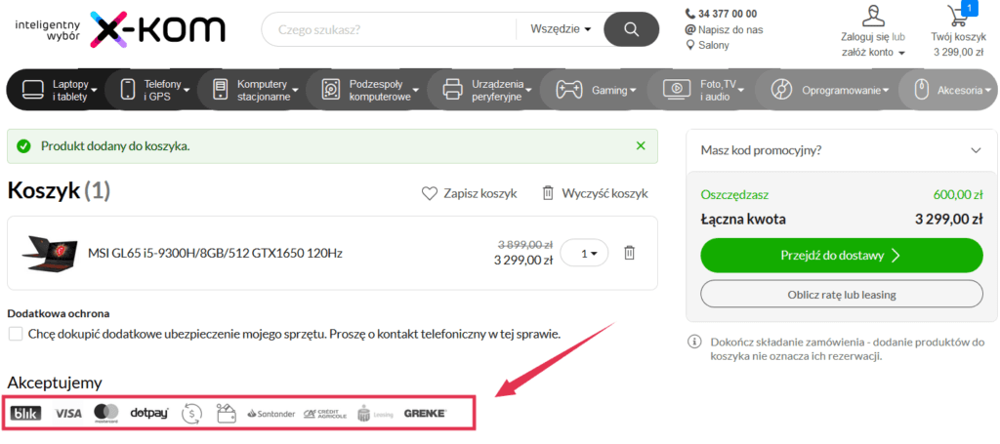Viewport: 1000px width, 444px height.
Task: Tick the additional insurance checkbox
Action: [x=16, y=334]
